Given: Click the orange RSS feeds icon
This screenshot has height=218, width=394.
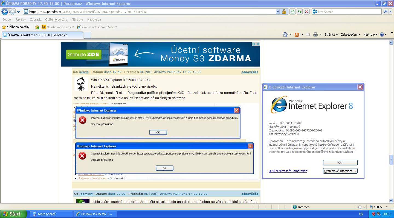Looking at the screenshot, I should coord(297,35).
